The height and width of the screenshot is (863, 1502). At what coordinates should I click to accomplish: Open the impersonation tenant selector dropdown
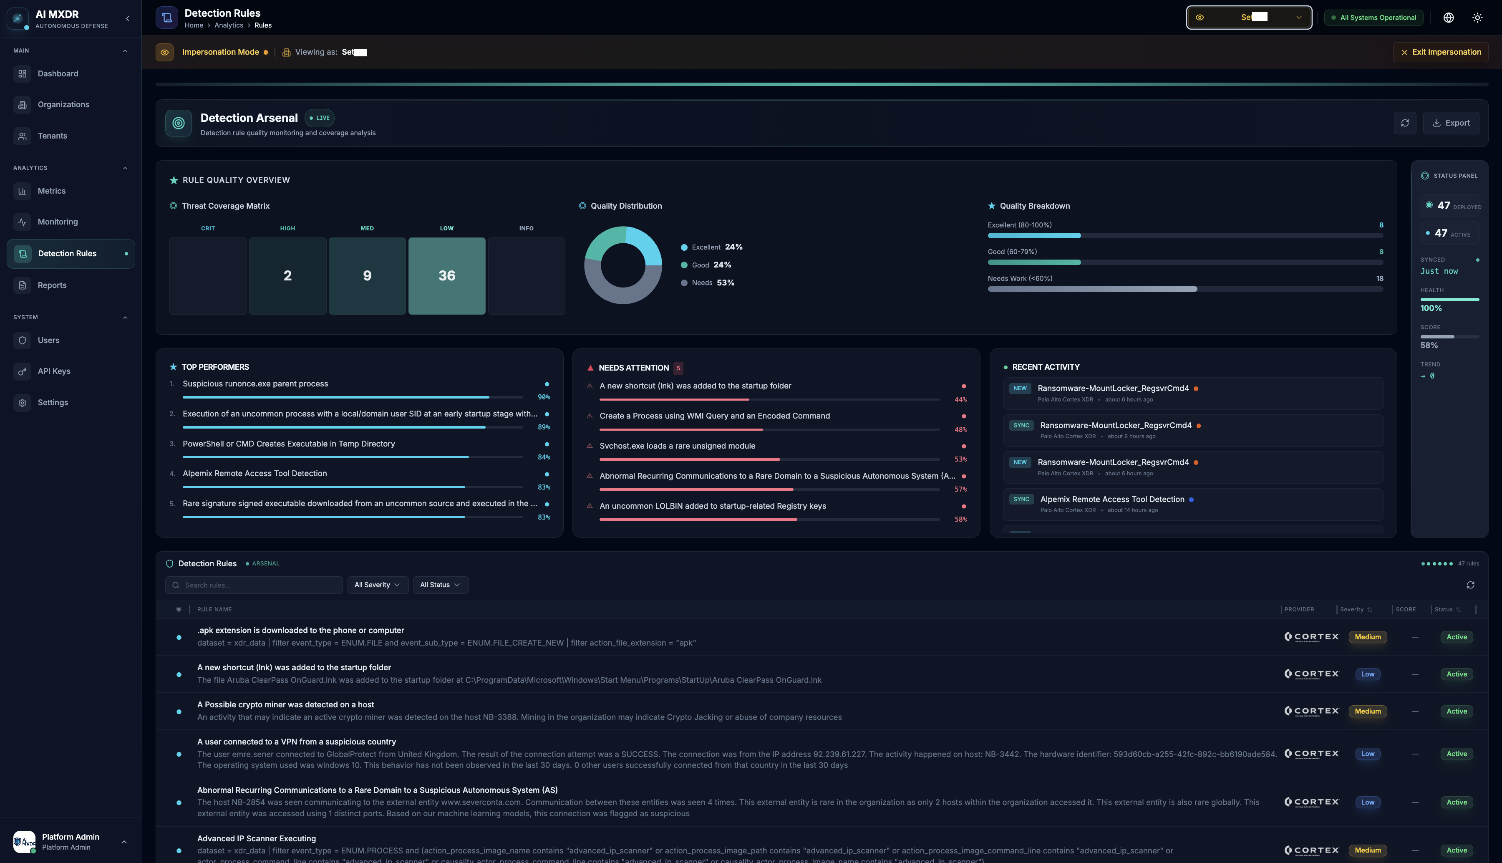pos(1249,17)
